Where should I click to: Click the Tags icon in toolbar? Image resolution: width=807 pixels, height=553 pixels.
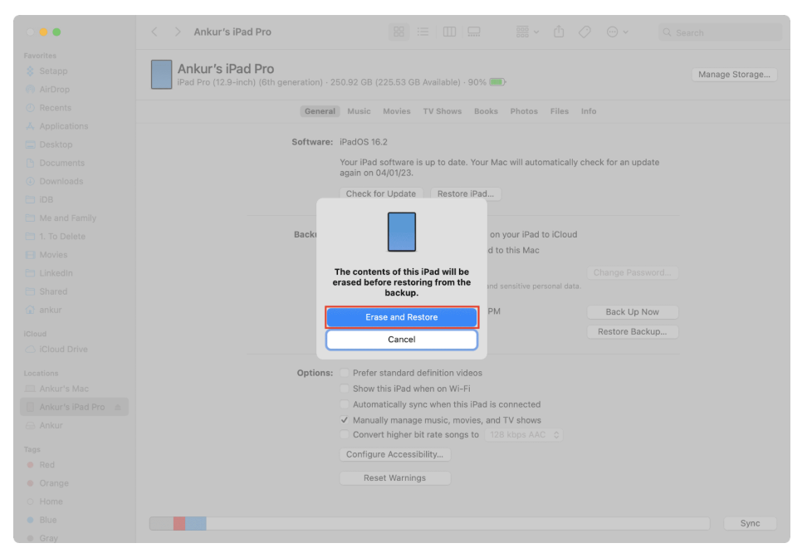coord(584,32)
